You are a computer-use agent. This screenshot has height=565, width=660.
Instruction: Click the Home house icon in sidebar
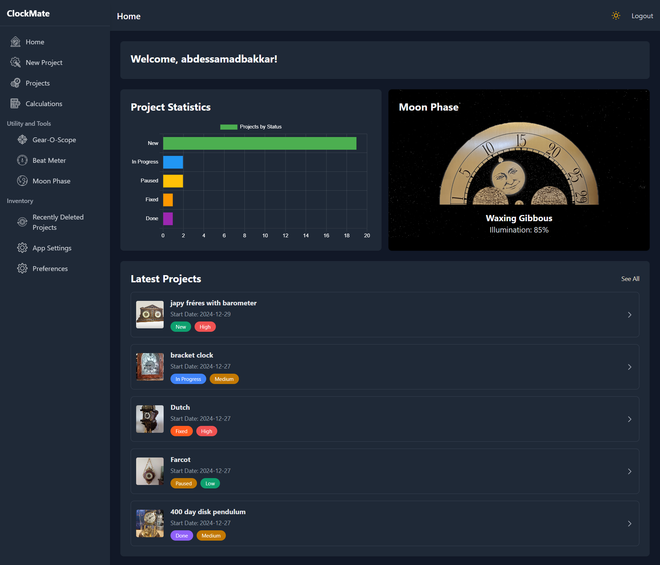[15, 42]
